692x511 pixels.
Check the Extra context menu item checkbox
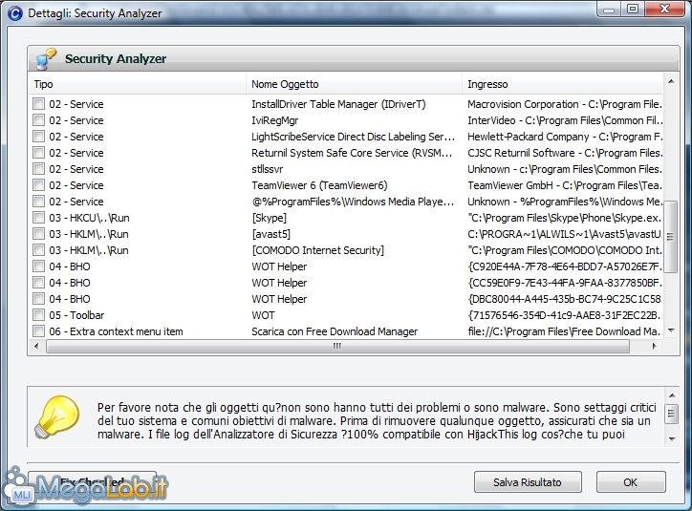coord(39,330)
